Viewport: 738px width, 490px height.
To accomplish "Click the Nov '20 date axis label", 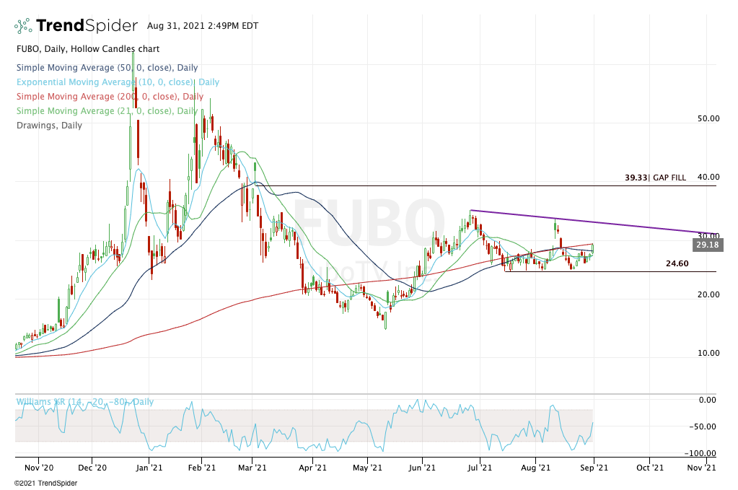I will [38, 468].
